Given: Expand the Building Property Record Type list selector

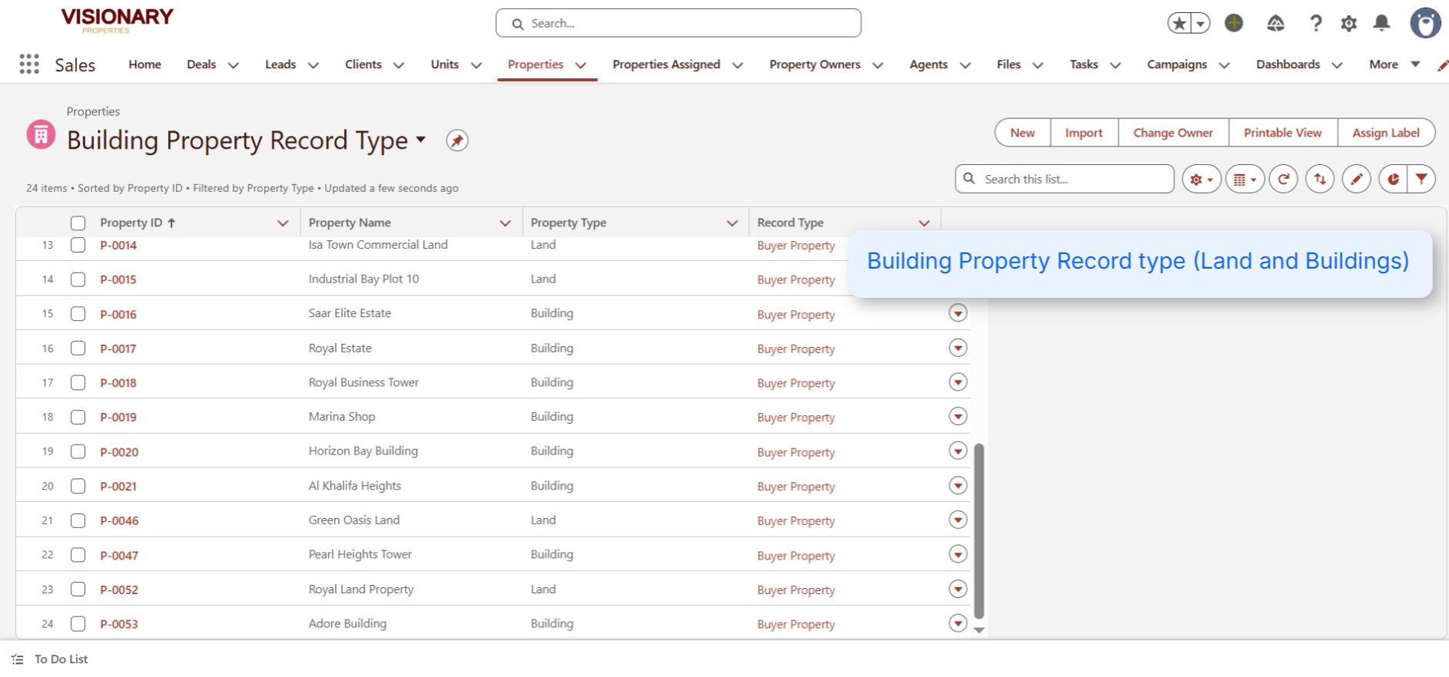Looking at the screenshot, I should [420, 140].
